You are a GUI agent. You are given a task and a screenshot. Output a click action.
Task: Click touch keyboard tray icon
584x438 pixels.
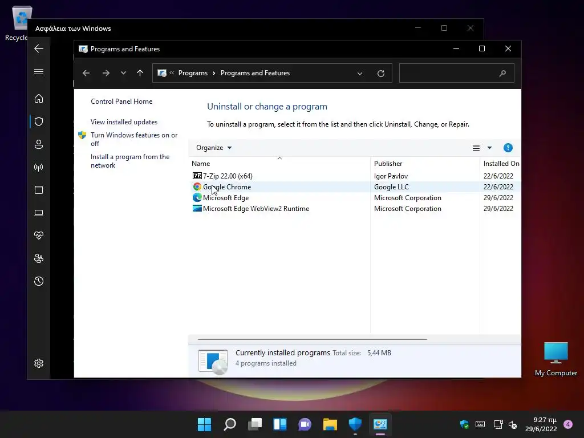click(480, 424)
